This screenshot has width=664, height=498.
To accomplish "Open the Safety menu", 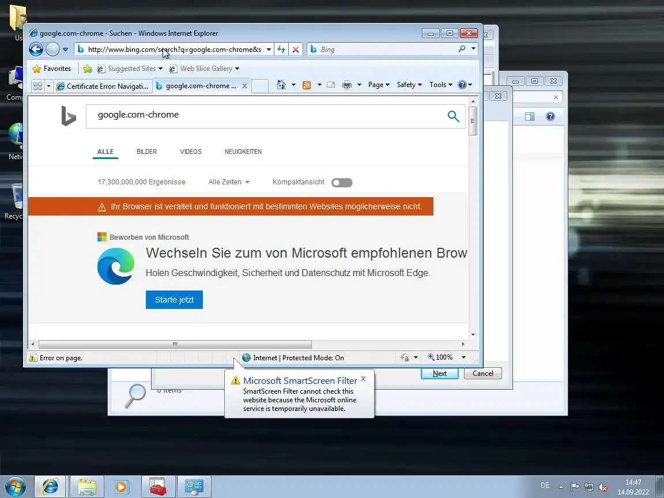I will pos(409,85).
